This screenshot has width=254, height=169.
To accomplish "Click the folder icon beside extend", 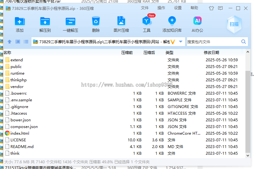I will coord(7,60).
